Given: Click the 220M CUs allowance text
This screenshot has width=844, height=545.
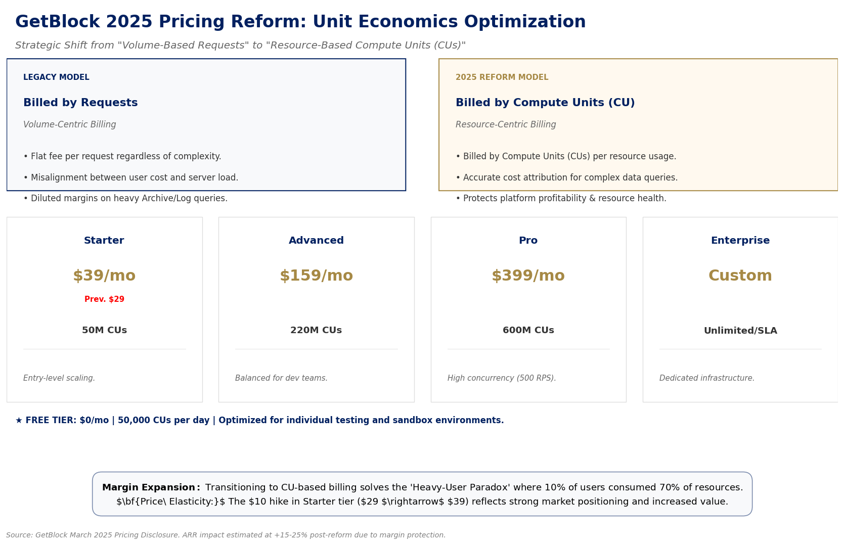Looking at the screenshot, I should 316,330.
